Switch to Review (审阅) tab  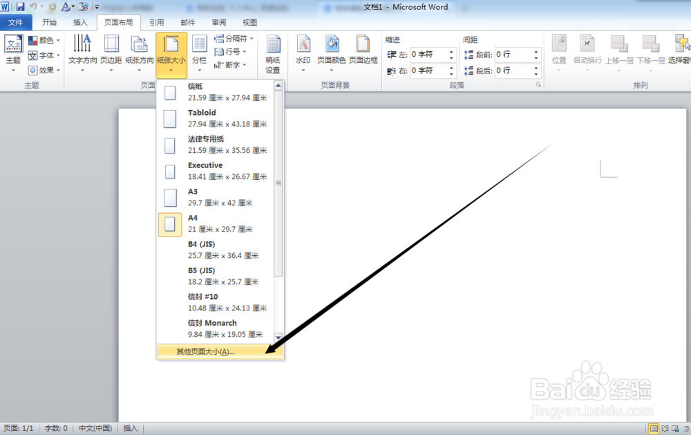click(x=219, y=22)
